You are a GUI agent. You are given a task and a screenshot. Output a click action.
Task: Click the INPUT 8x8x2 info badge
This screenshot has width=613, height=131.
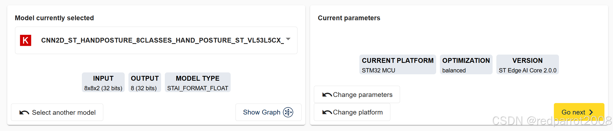click(103, 82)
